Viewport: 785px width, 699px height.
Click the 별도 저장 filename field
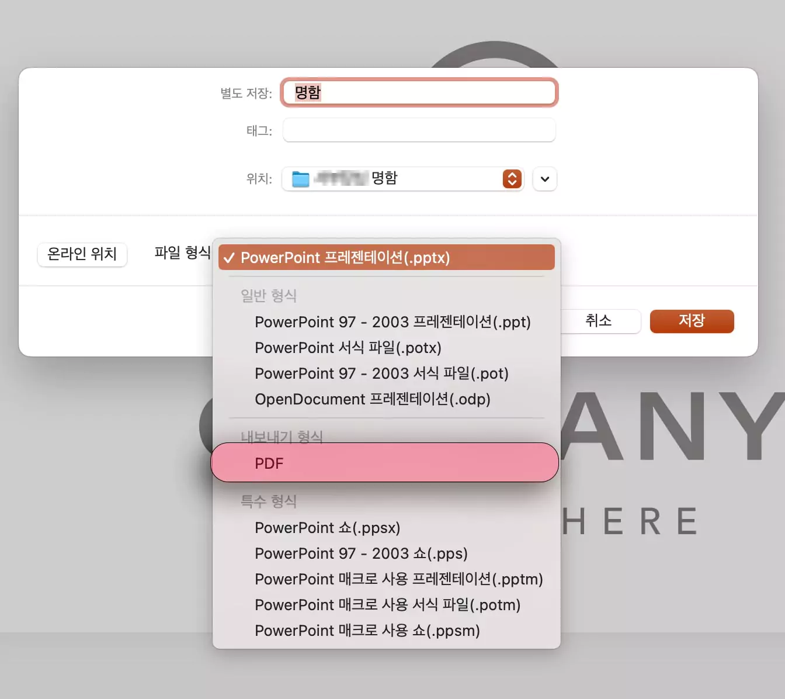[x=419, y=92]
